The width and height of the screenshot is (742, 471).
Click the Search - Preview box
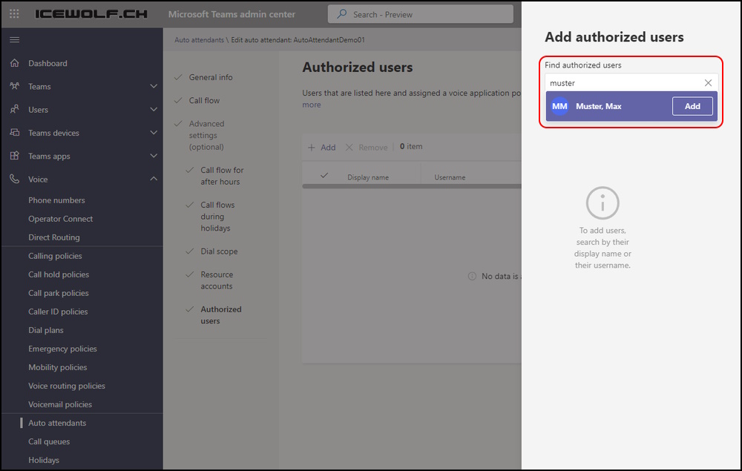coord(420,14)
